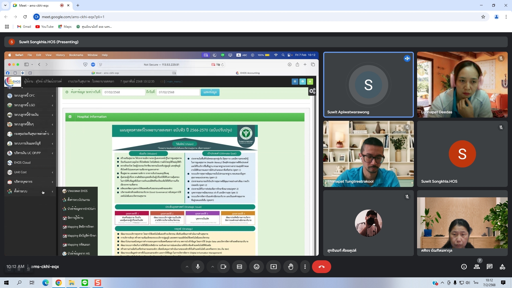Click Suwit Apiwatwarawong participant tile
The image size is (512, 288).
(x=369, y=85)
